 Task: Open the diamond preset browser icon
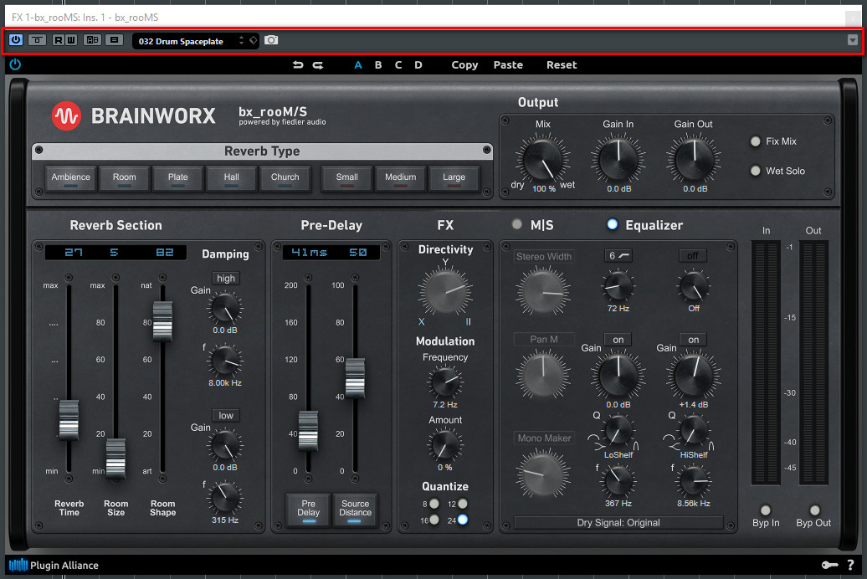tap(253, 40)
